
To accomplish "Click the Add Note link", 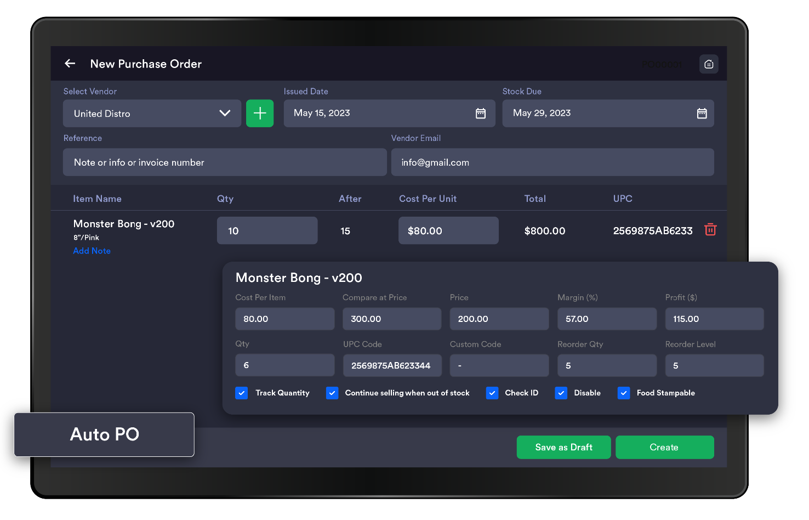I will click(x=92, y=251).
